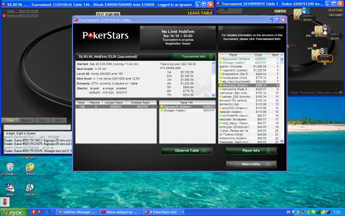Click network signal bars tray icon
345x216 pixels.
318,212
